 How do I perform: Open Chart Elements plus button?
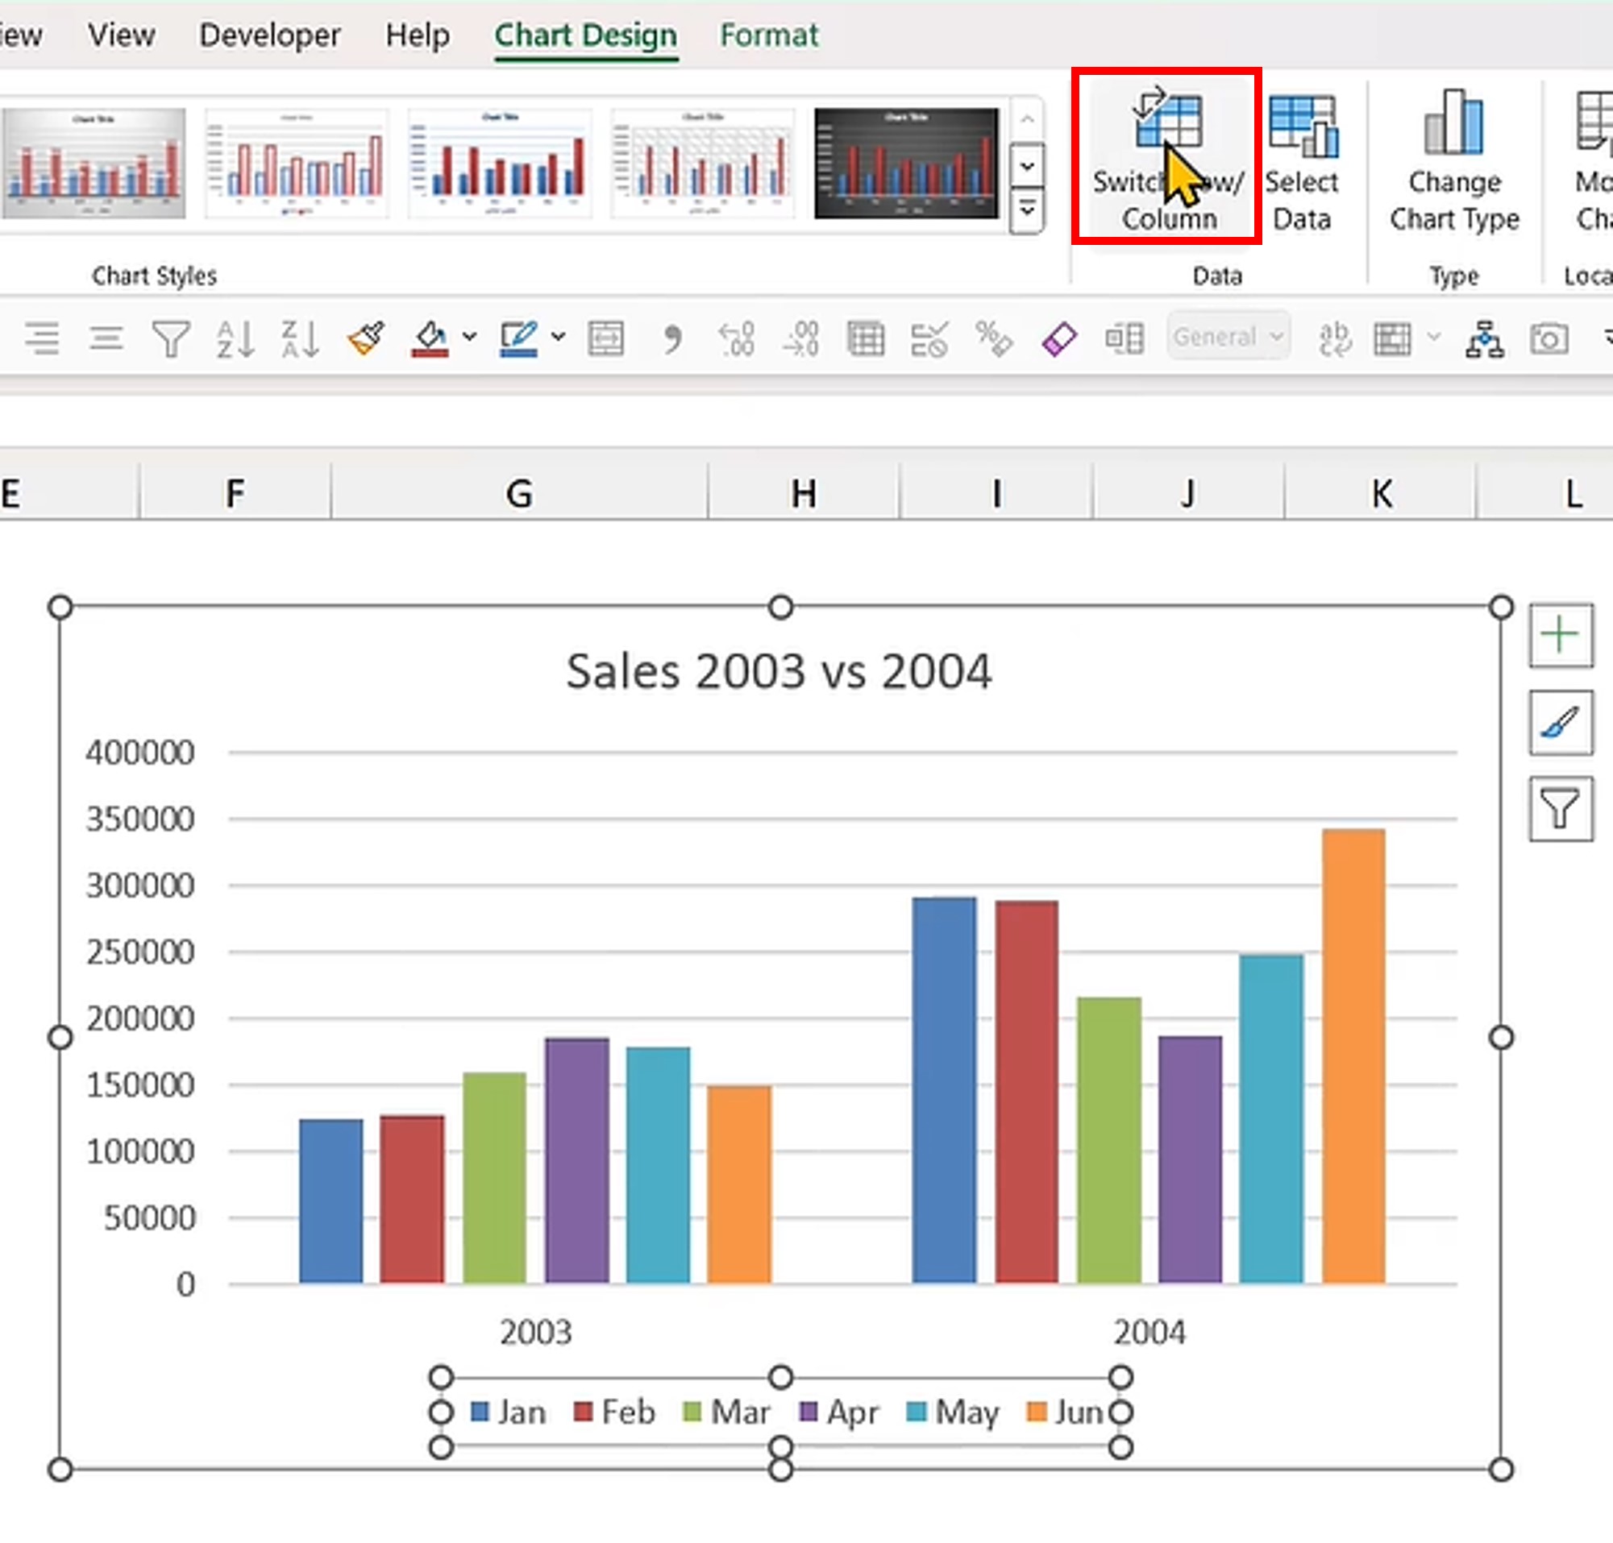[x=1560, y=635]
